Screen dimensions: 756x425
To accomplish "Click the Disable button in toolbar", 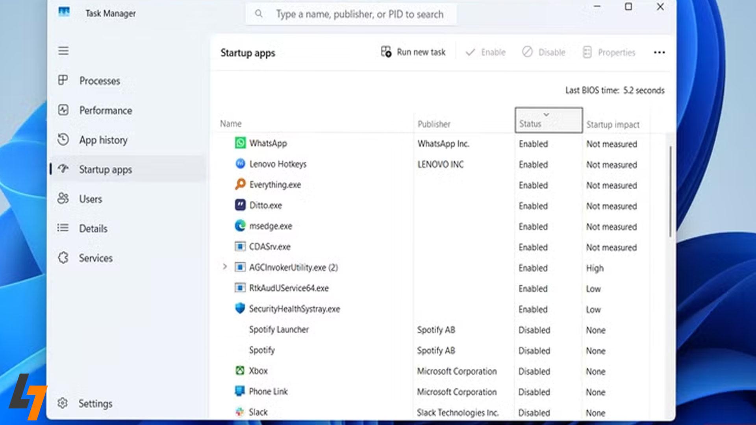I will point(544,52).
